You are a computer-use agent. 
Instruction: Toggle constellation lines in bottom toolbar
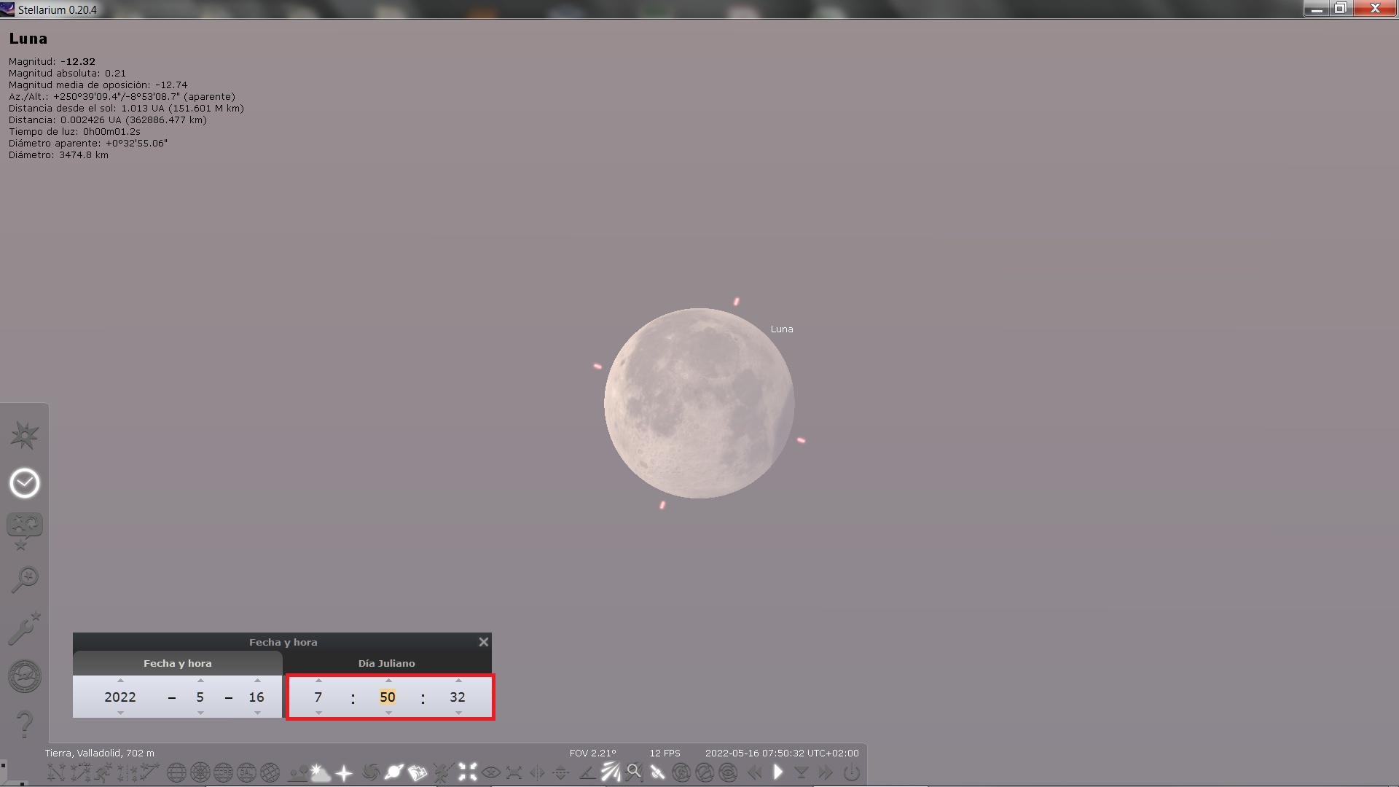[x=58, y=772]
